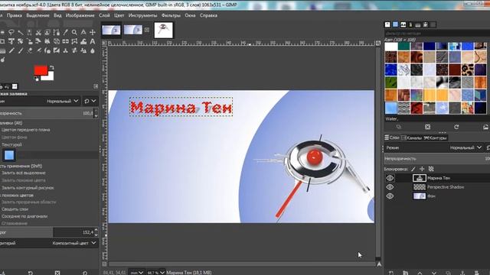Image resolution: width=490 pixels, height=275 pixels.
Task: Click the foreground red color swatch
Action: [x=41, y=70]
